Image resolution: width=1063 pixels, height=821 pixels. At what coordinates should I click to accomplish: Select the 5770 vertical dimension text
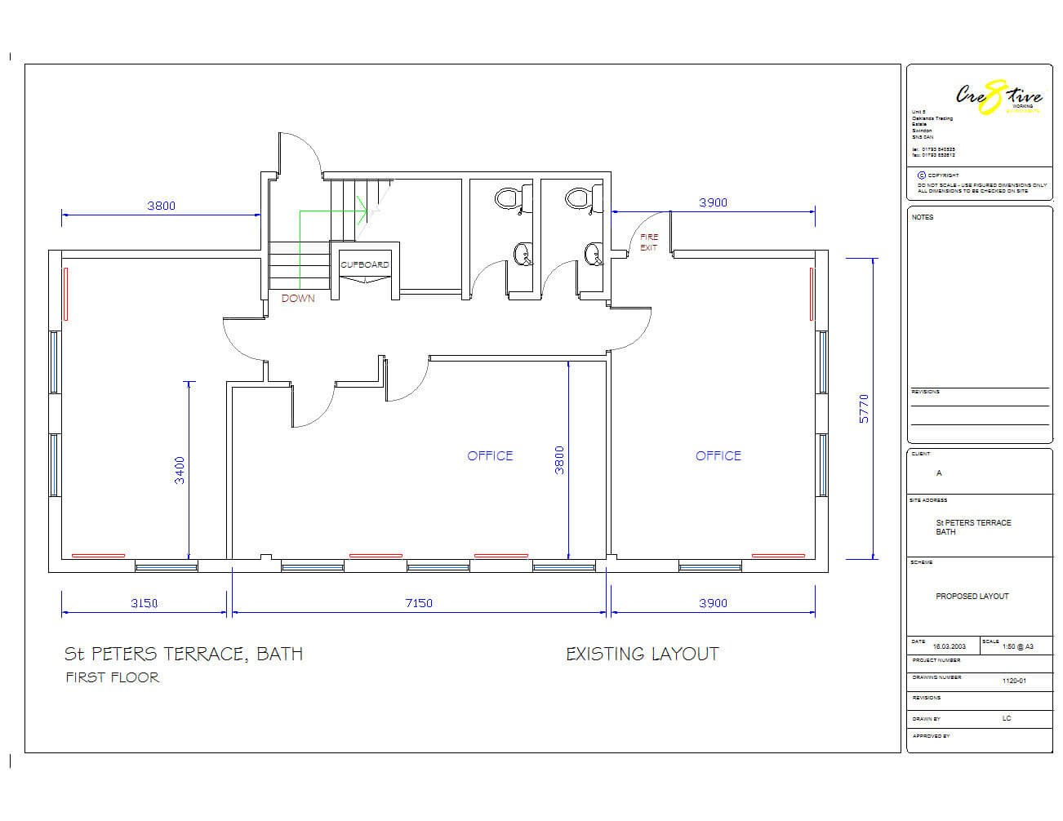[864, 408]
